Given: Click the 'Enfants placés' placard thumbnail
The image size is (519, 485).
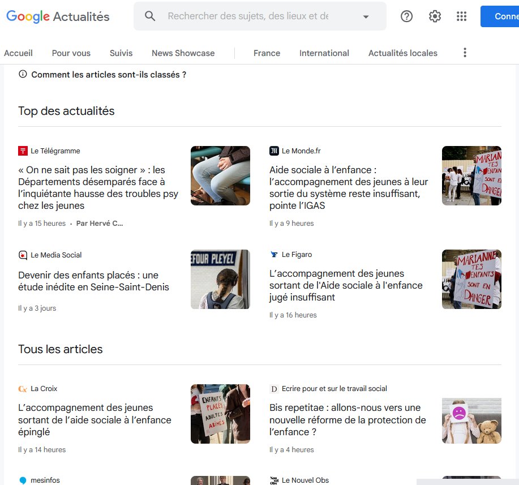Looking at the screenshot, I should [x=220, y=414].
